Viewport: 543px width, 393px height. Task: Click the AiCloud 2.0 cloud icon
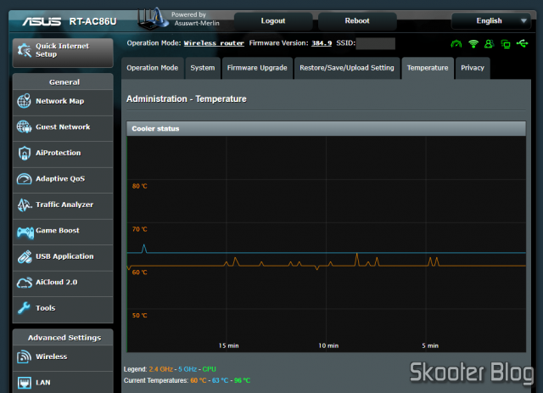point(25,283)
